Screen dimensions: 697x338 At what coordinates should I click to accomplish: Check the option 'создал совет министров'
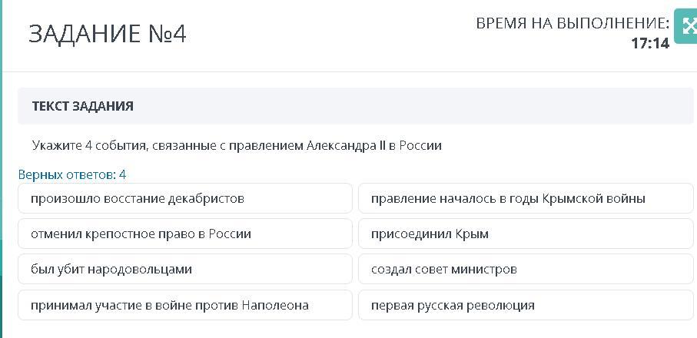(x=526, y=269)
